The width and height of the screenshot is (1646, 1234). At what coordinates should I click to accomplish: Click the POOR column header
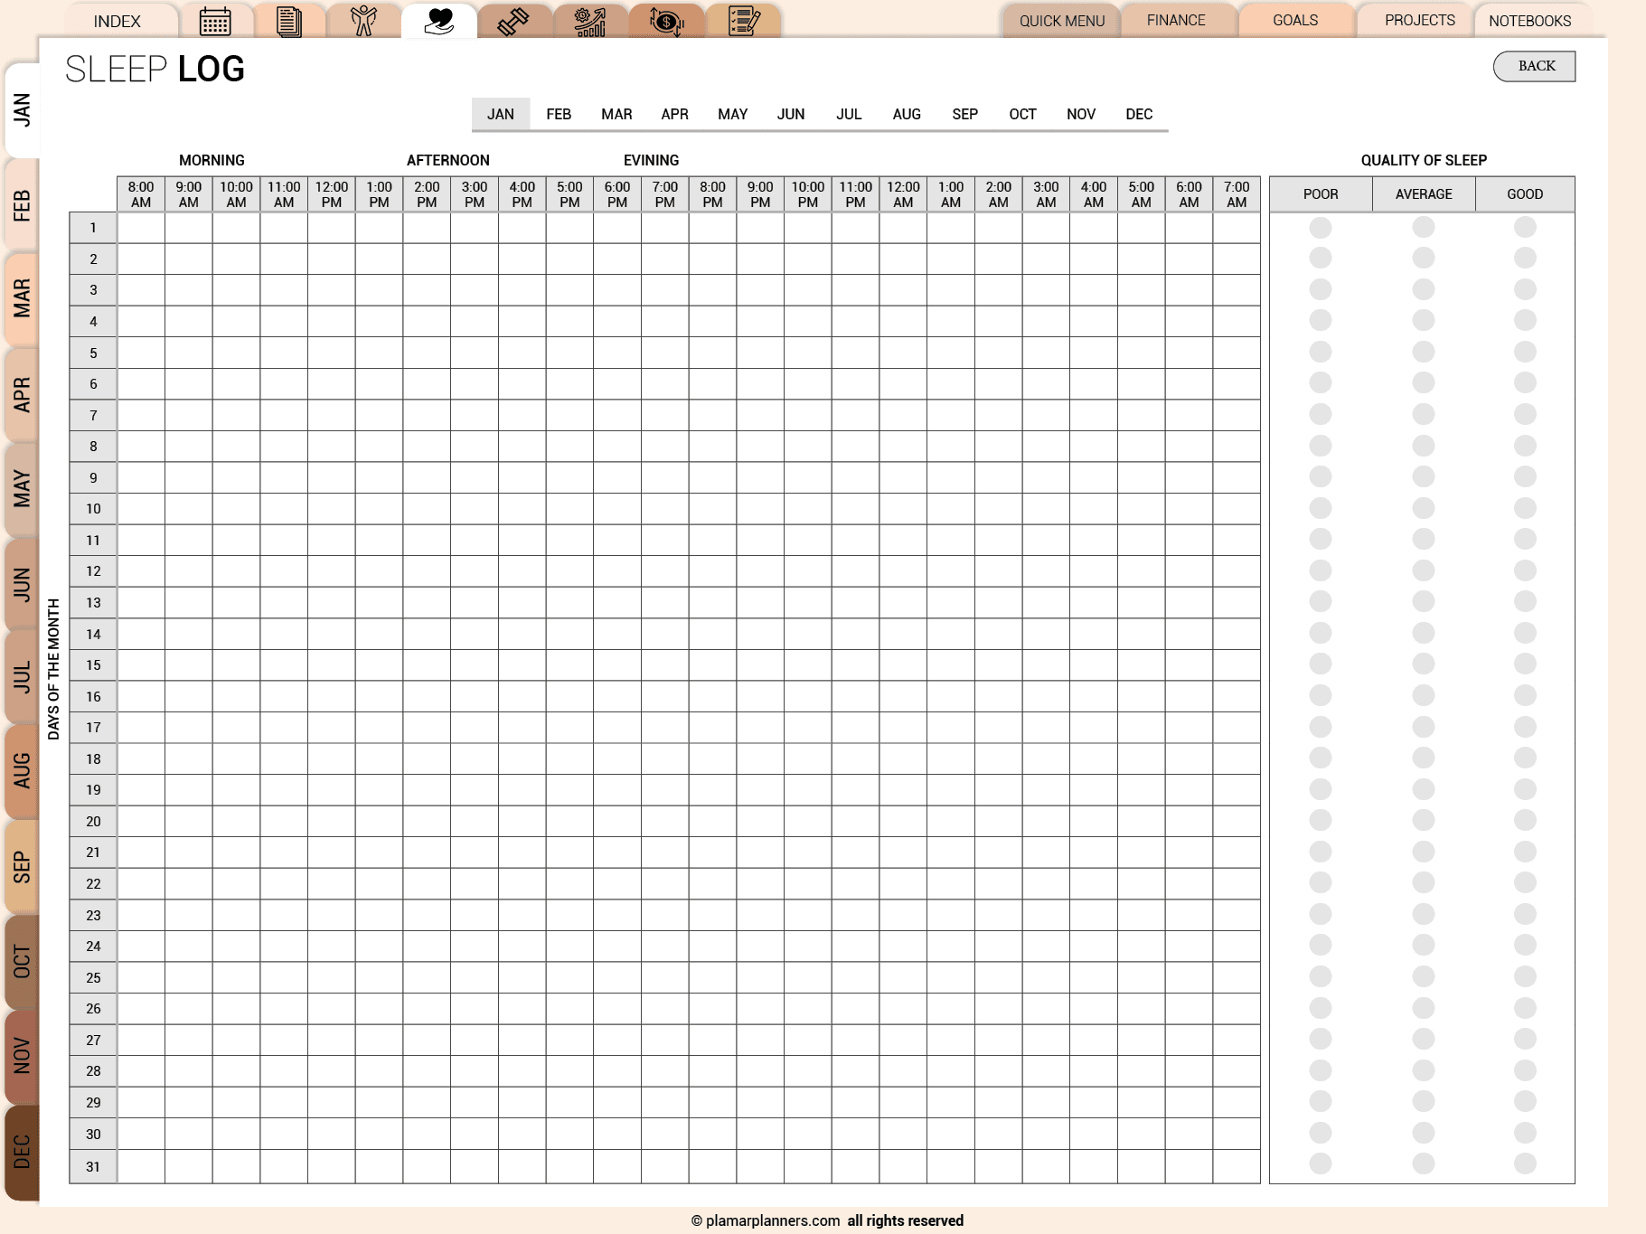pyautogui.click(x=1321, y=194)
